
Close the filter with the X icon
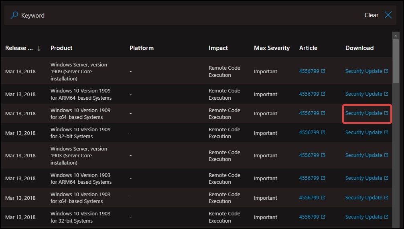point(388,15)
